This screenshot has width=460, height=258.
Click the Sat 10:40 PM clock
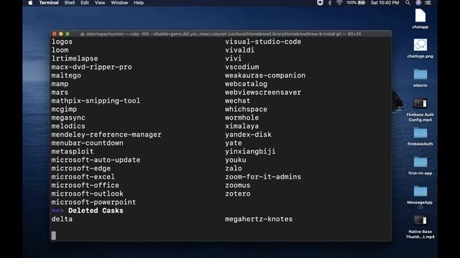click(x=385, y=3)
